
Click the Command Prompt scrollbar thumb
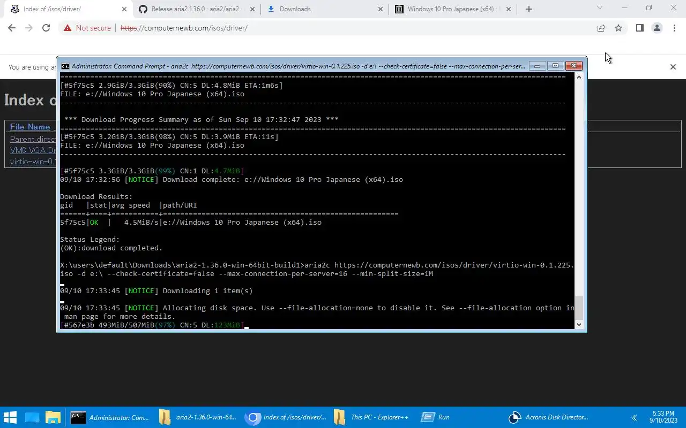[x=579, y=307]
